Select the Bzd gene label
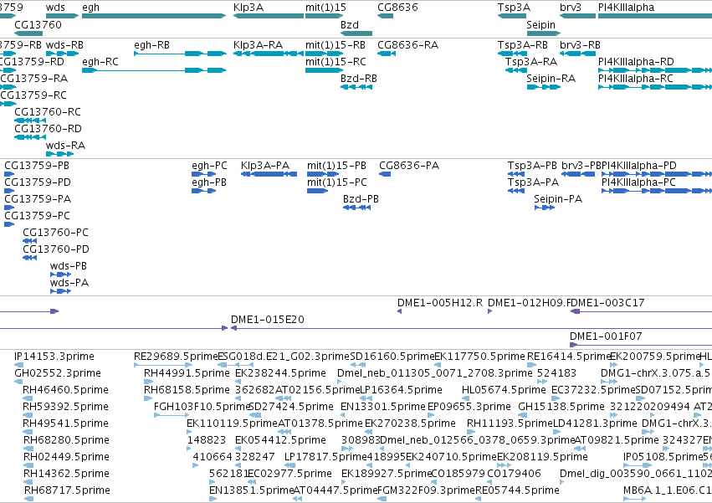 (x=350, y=24)
